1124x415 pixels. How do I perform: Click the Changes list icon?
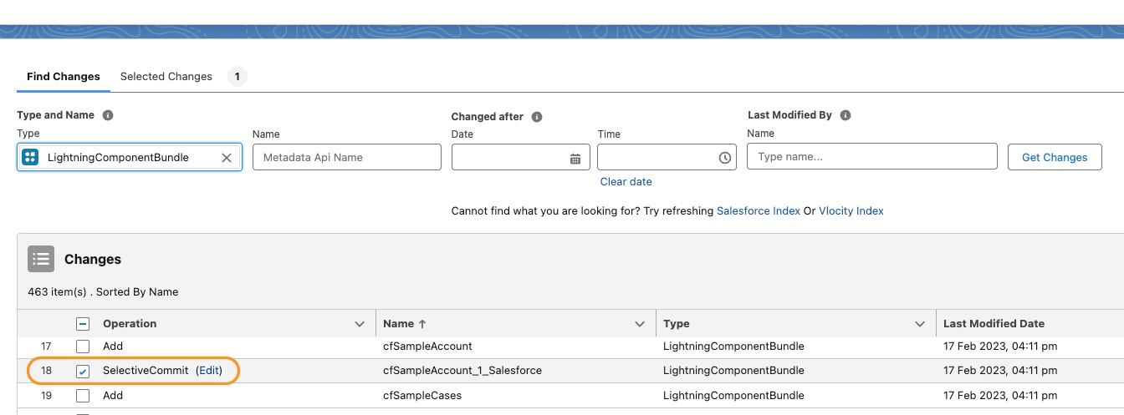pyautogui.click(x=41, y=259)
